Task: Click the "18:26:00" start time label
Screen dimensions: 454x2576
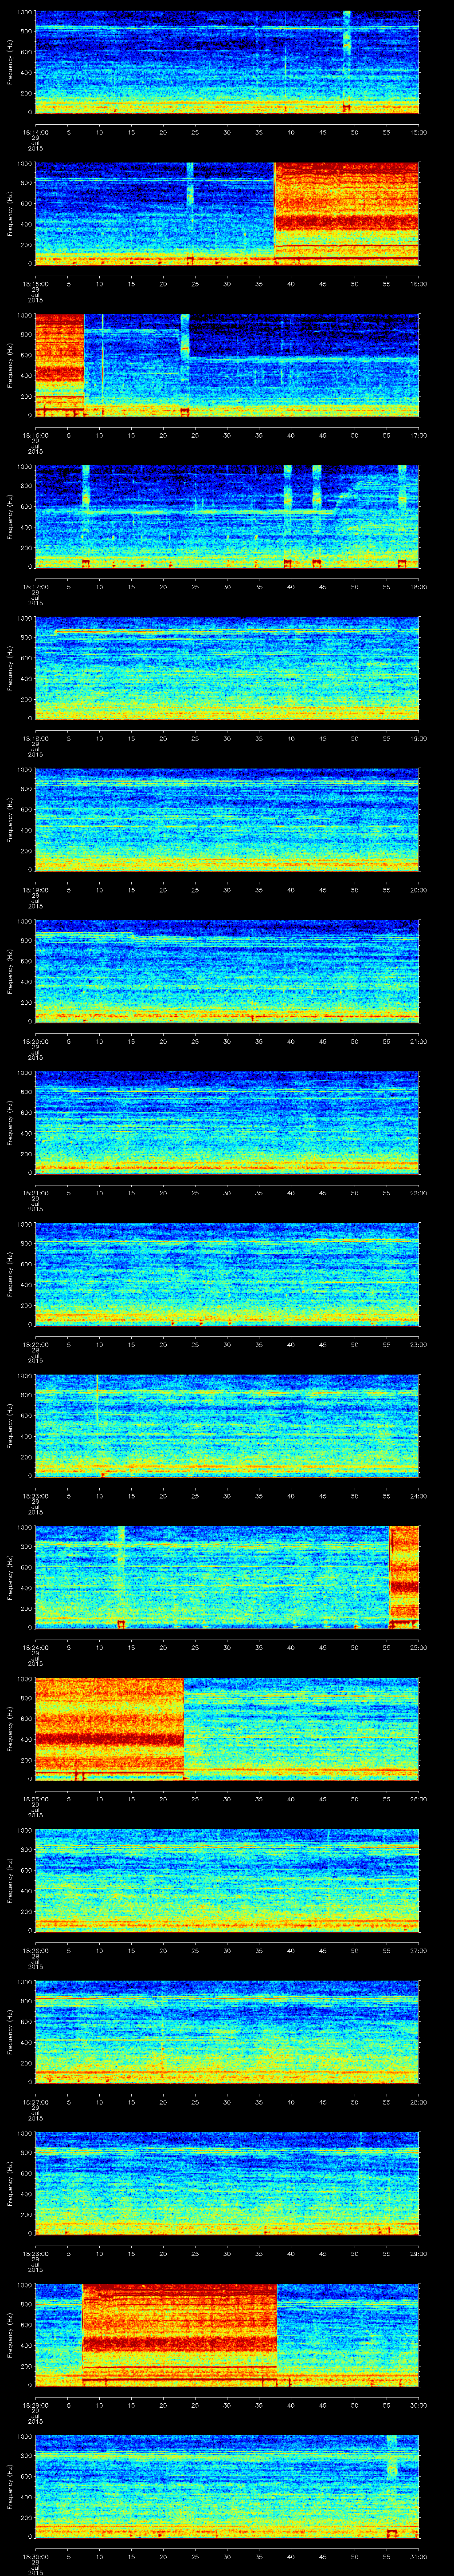Action: pyautogui.click(x=35, y=1949)
